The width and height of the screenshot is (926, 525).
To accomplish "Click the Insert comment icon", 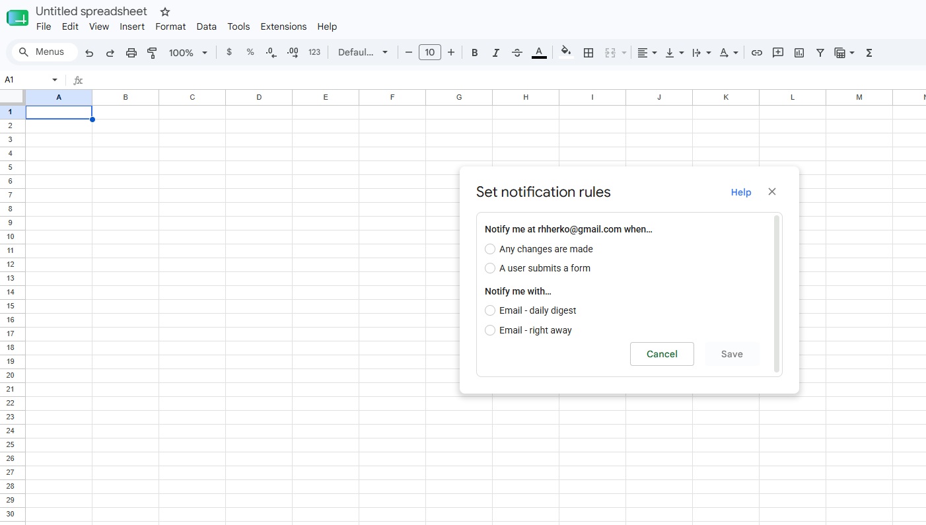I will pos(778,53).
